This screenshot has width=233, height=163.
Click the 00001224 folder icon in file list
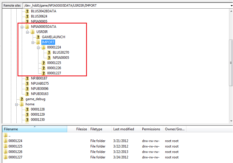5,141
